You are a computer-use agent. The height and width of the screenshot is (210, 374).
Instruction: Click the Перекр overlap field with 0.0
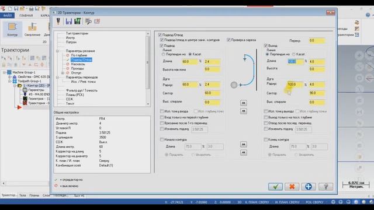point(317,40)
